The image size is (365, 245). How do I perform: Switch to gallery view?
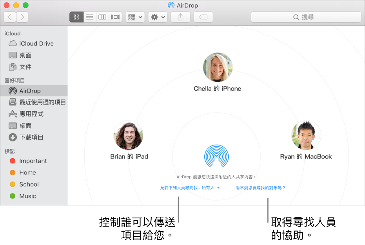(x=115, y=17)
